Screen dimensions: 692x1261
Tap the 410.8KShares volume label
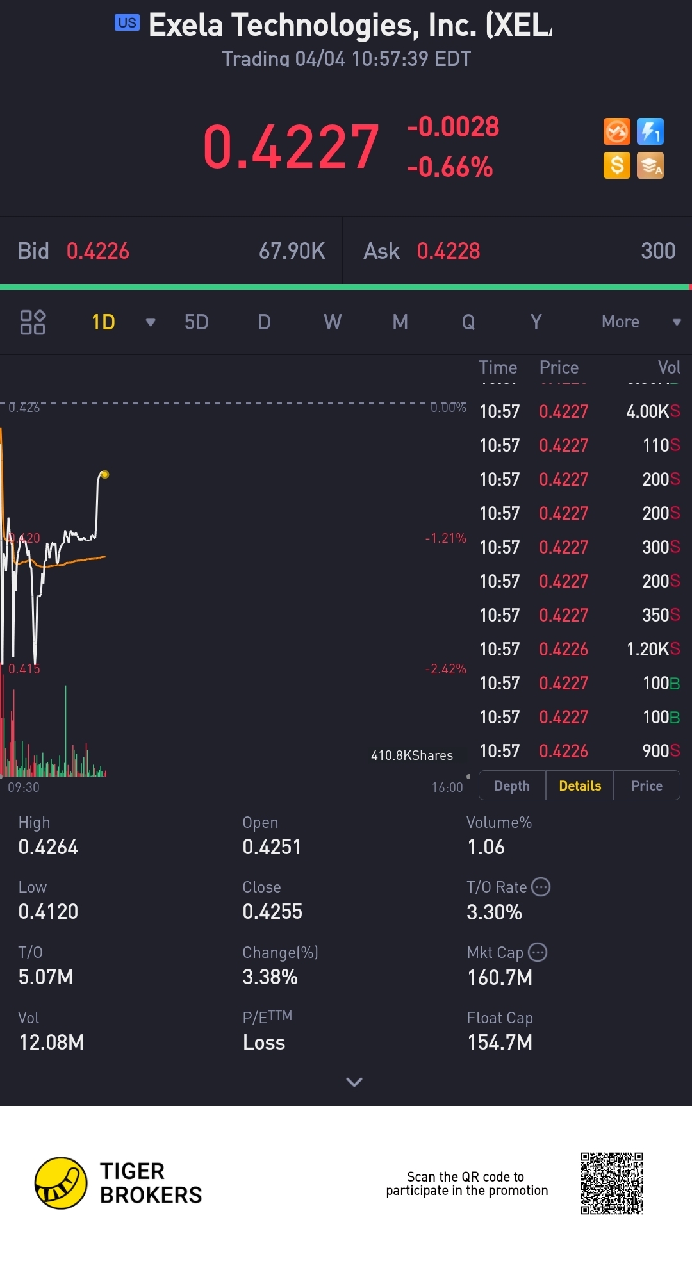coord(412,755)
